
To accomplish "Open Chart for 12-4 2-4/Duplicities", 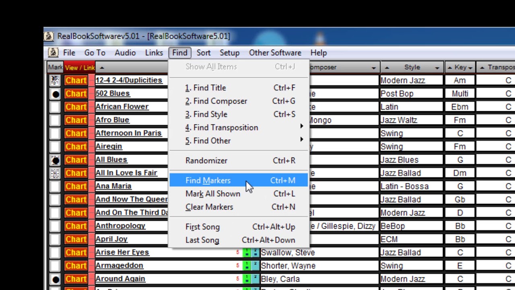I will [x=76, y=81].
